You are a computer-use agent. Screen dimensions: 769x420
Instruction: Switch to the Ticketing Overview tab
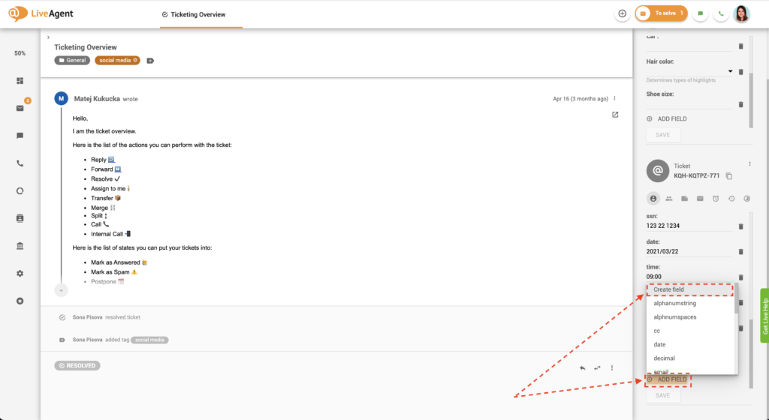(x=198, y=14)
